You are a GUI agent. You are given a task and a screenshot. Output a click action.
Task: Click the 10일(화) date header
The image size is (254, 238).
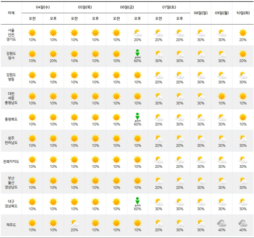243,13
